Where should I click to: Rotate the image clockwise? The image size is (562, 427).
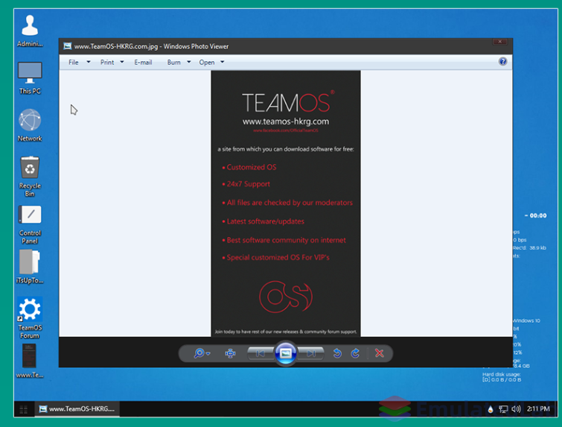(355, 353)
